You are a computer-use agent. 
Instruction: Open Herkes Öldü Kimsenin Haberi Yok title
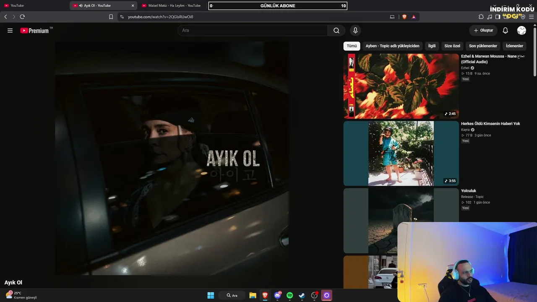tap(490, 124)
